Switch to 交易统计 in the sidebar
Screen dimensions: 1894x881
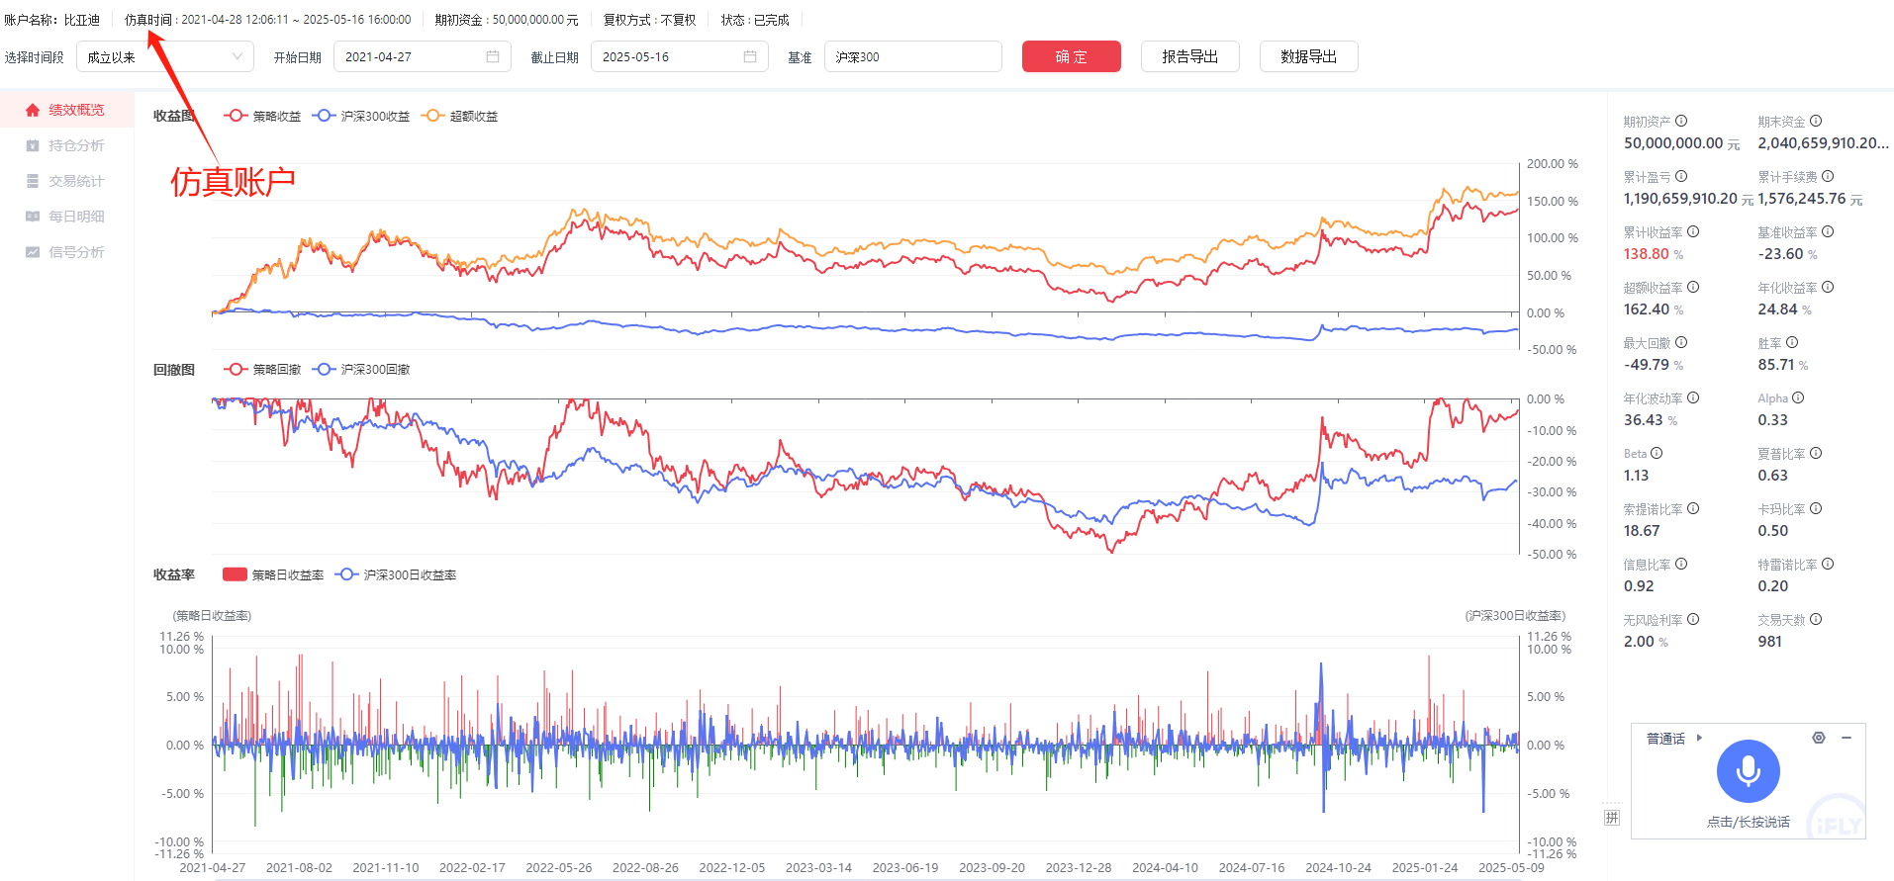tap(76, 181)
